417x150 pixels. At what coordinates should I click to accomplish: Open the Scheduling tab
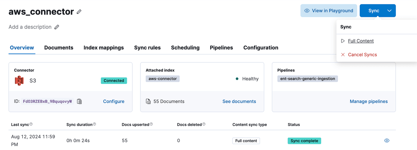185,48
